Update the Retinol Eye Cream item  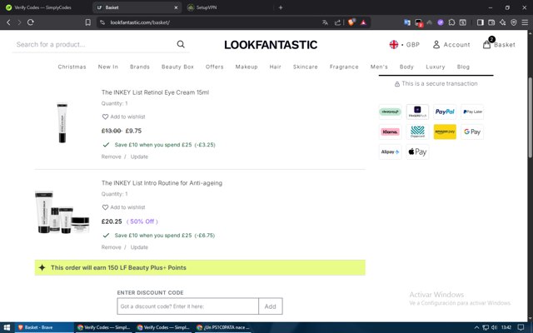[x=139, y=157]
